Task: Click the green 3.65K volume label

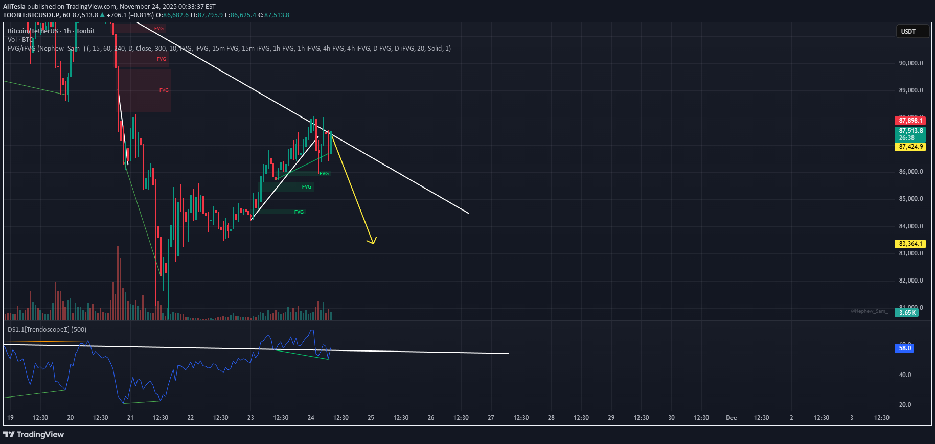Action: point(907,313)
